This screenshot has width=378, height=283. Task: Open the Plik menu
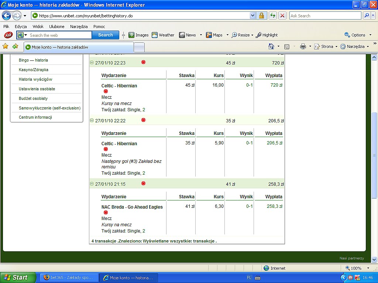[x=6, y=27]
